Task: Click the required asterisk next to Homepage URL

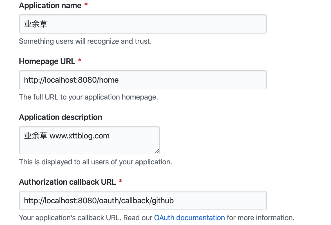Action: coord(80,60)
